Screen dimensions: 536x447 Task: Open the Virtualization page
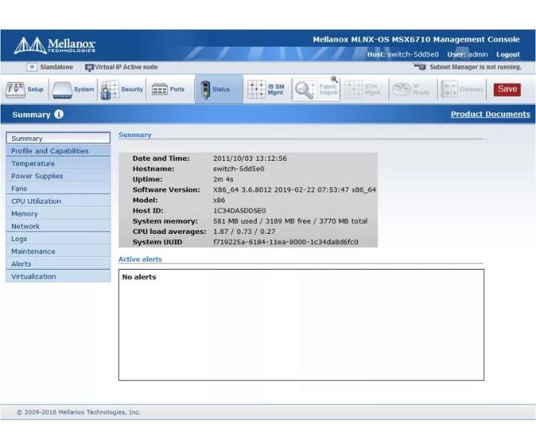(58, 276)
